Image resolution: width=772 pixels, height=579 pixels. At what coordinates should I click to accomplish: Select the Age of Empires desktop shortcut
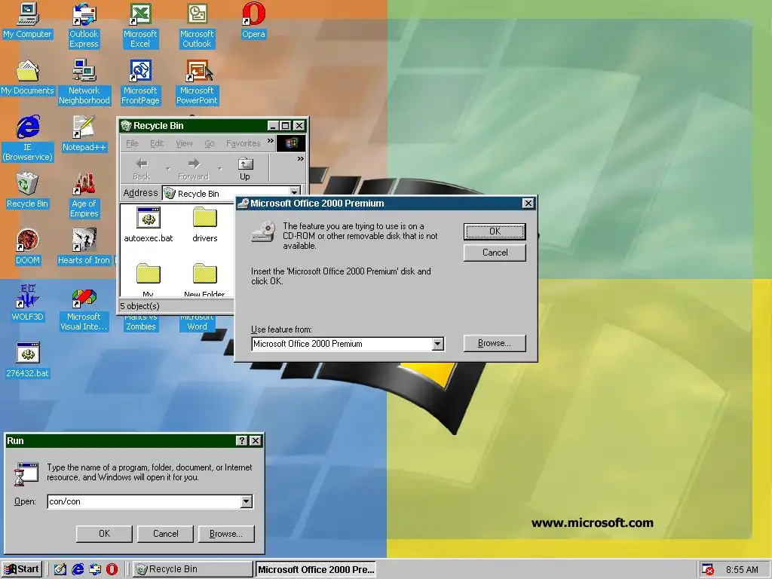(x=84, y=195)
